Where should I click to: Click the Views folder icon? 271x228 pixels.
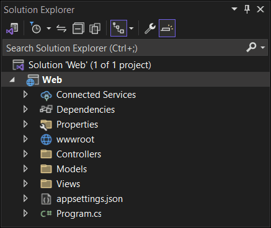pos(46,184)
